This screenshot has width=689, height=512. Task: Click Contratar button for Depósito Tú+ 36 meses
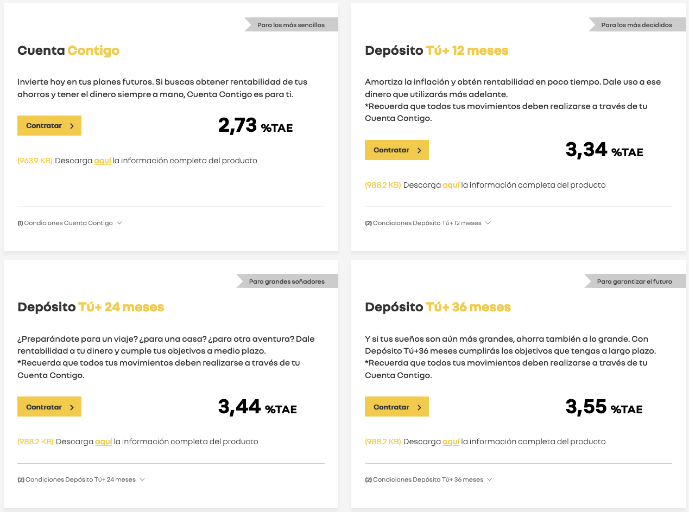(397, 407)
